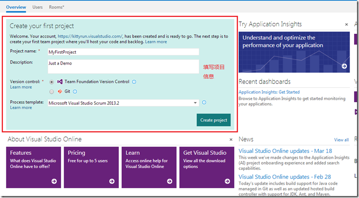Click arrow icon on Features tile

(x=54, y=181)
